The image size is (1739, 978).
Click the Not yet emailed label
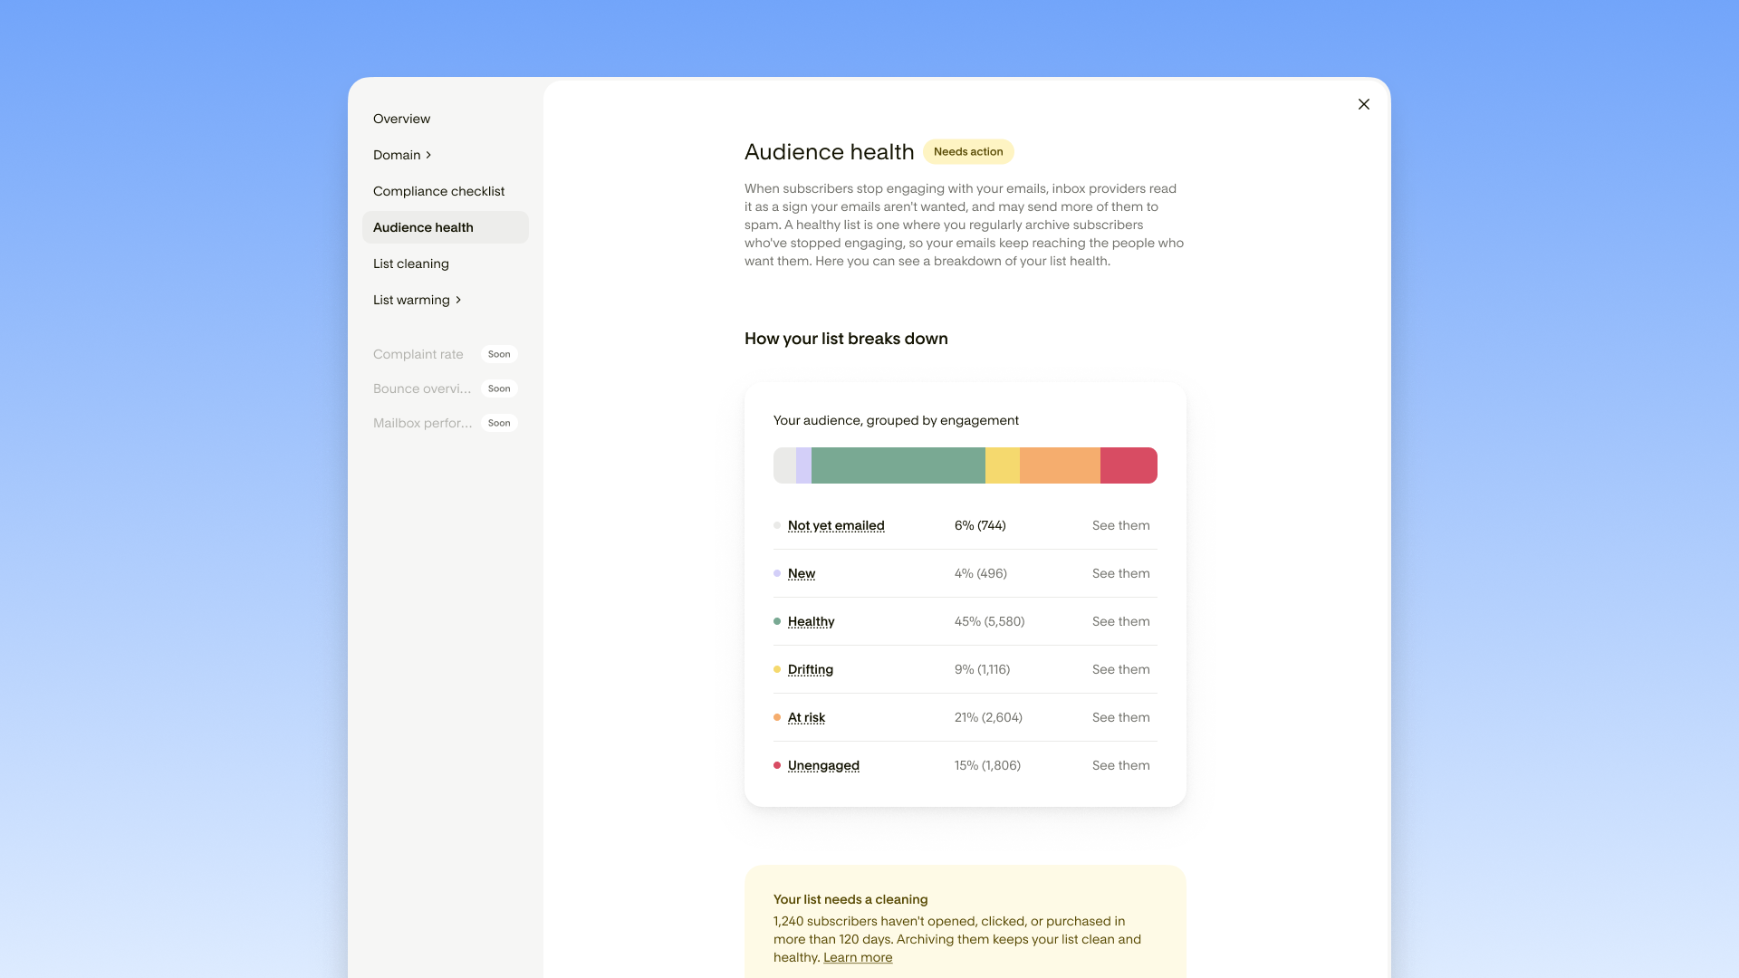pyautogui.click(x=836, y=525)
